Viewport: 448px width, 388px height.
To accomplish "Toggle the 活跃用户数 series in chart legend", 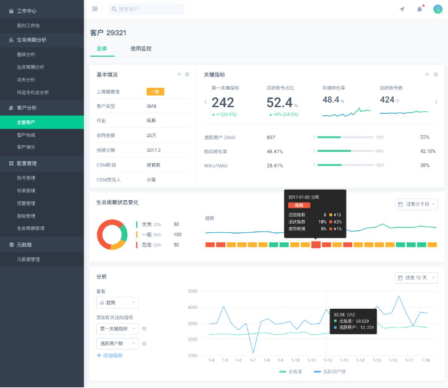I will [331, 371].
